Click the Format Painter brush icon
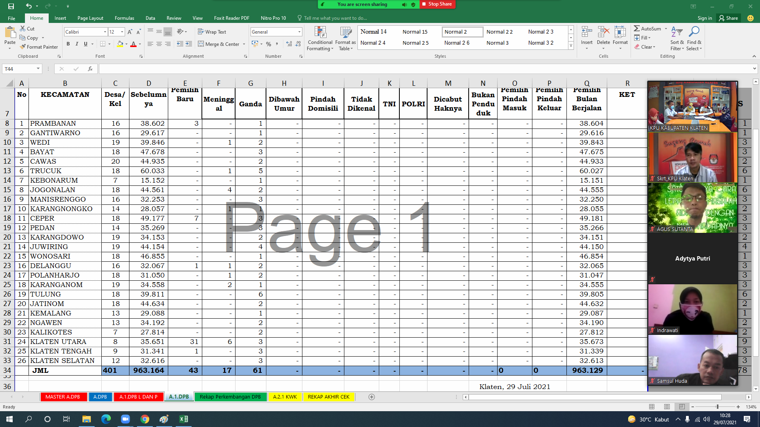The height and width of the screenshot is (427, 760). (x=23, y=47)
